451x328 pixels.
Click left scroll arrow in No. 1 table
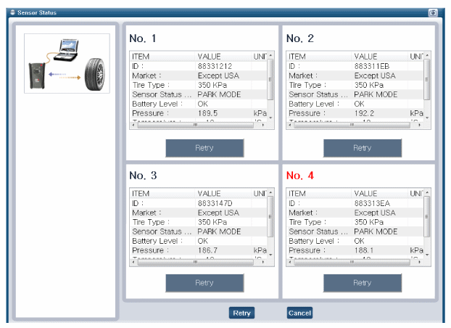click(x=133, y=126)
